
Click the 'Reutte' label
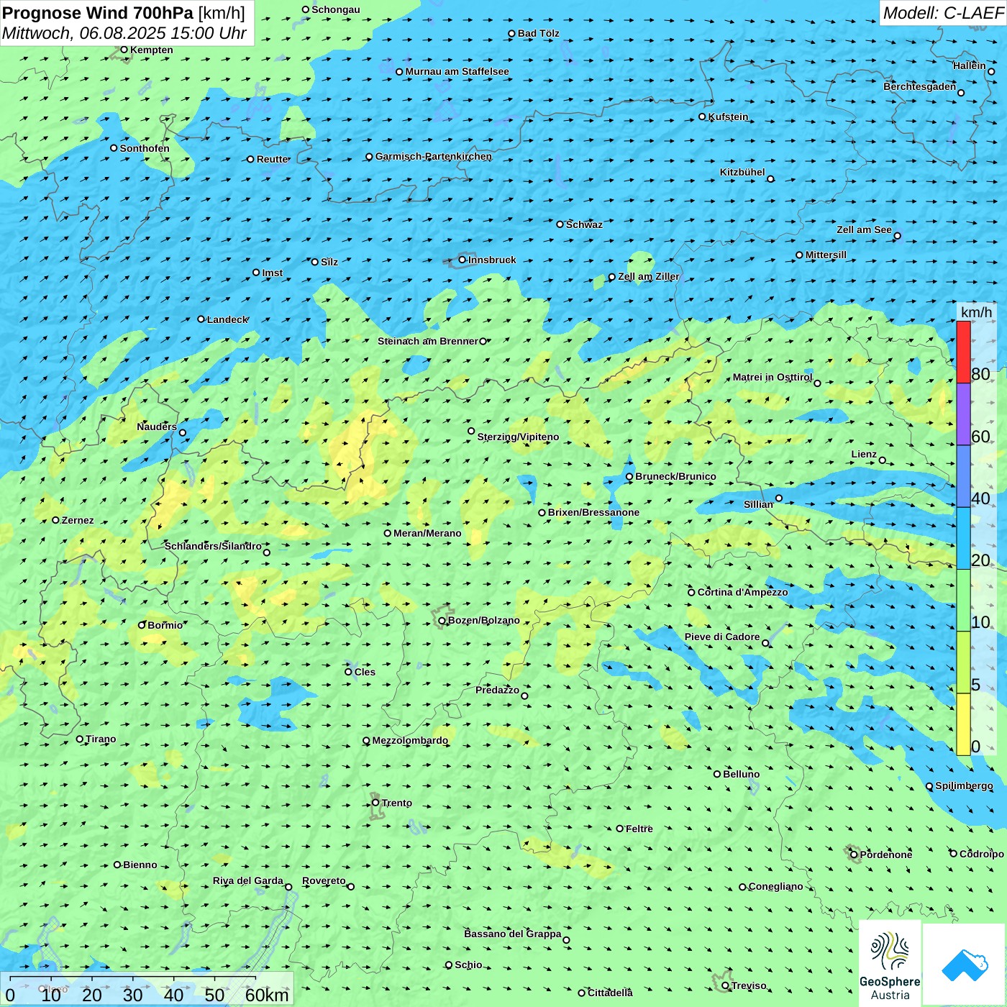tap(273, 159)
